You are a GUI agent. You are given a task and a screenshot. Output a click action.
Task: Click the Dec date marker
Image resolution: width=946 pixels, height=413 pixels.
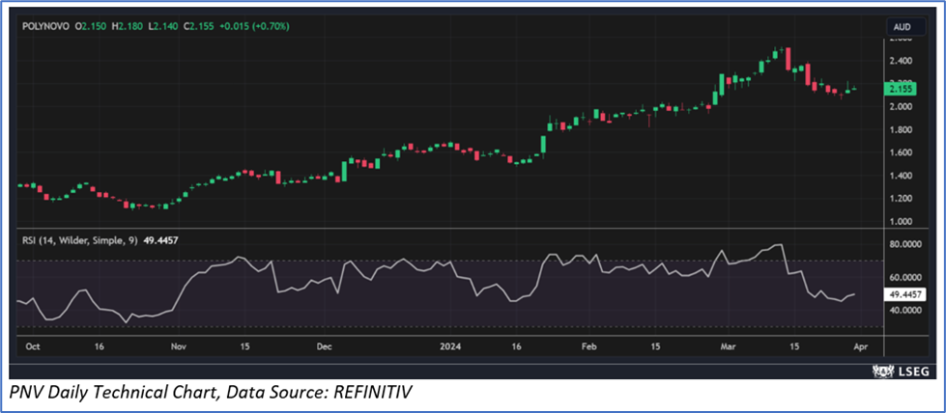[x=324, y=344]
